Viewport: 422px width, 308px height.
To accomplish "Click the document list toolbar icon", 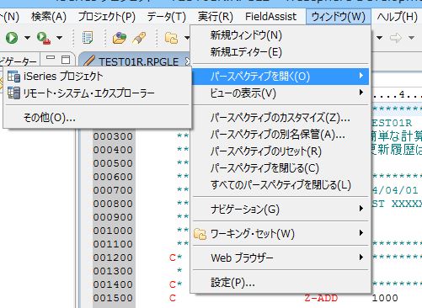I will pos(88,38).
